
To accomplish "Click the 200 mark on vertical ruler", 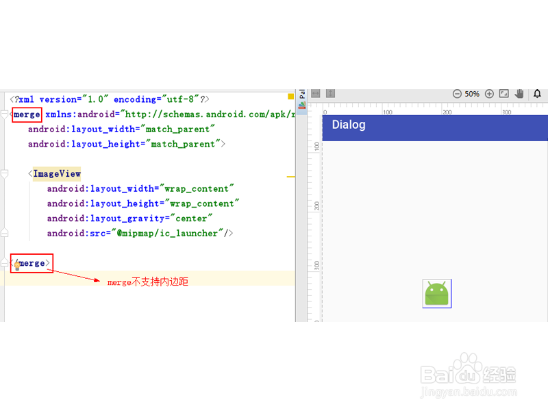I will [x=316, y=206].
